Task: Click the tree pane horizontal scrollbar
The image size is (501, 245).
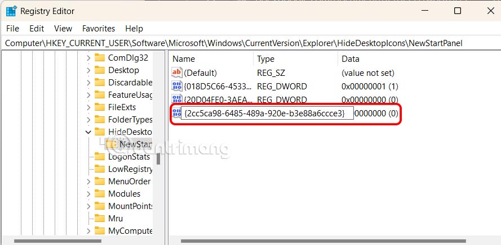Action: tap(57, 241)
